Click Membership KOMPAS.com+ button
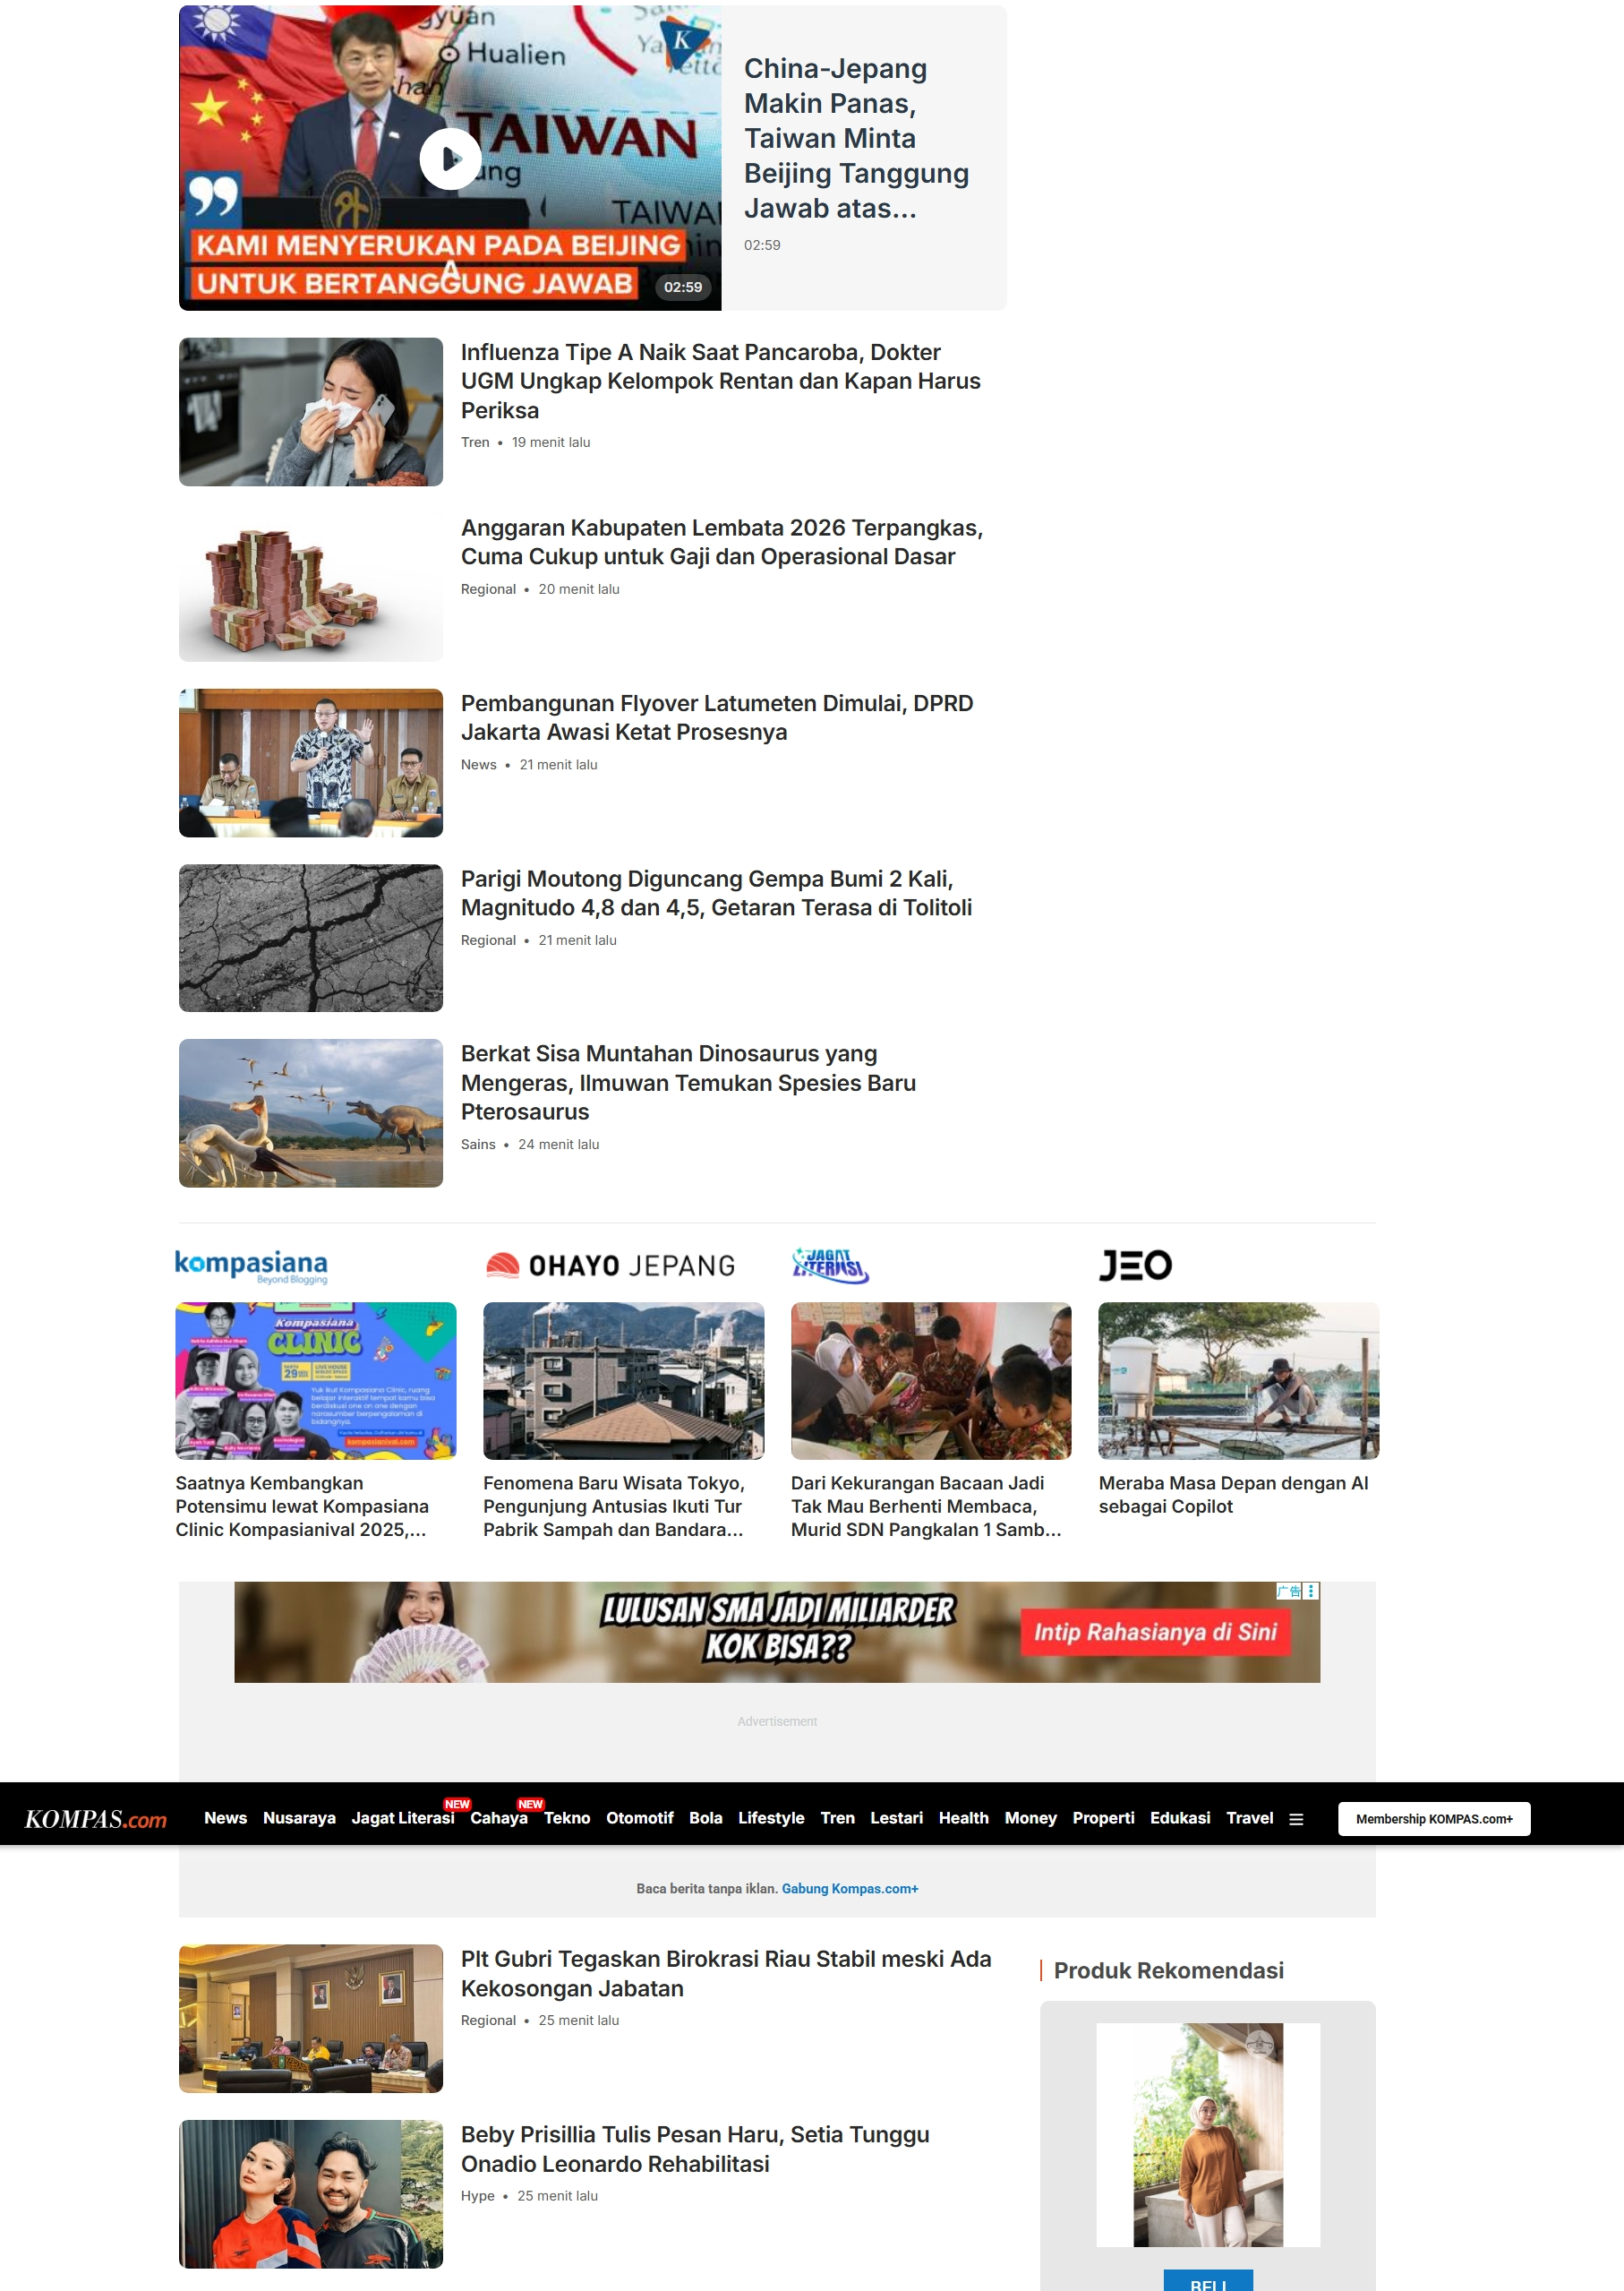This screenshot has width=1624, height=2291. click(1433, 1819)
